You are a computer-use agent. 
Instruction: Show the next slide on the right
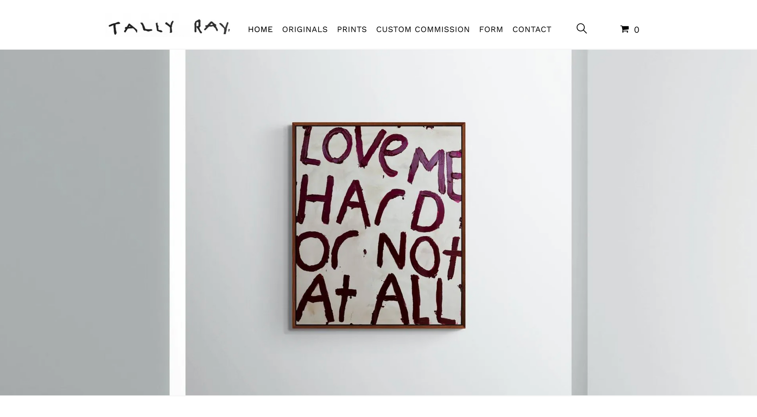click(672, 223)
